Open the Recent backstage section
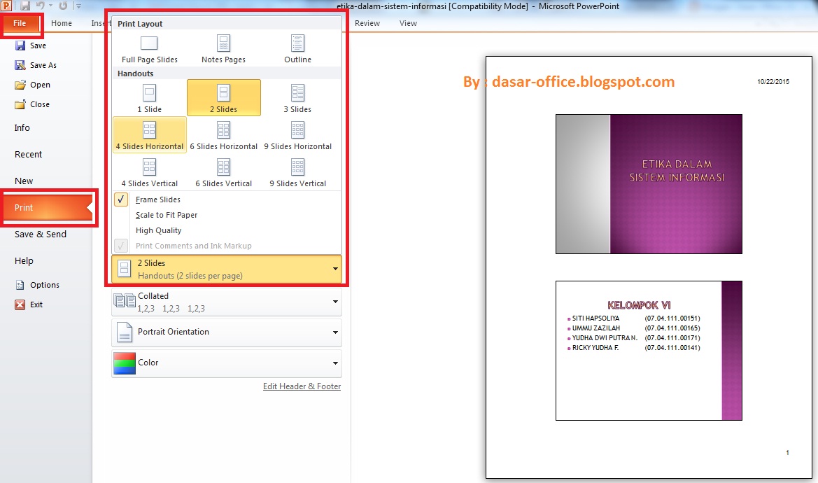Image resolution: width=818 pixels, height=483 pixels. coord(28,155)
